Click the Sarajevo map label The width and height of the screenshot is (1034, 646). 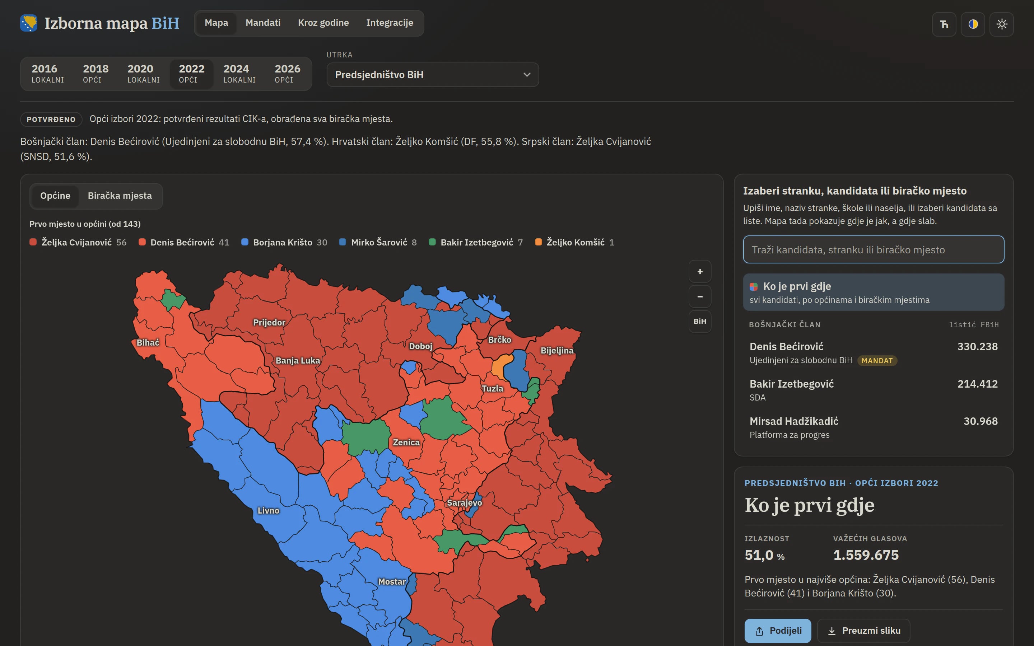464,503
